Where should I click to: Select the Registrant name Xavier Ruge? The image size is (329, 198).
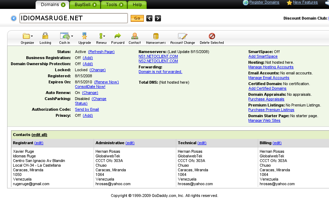[x=23, y=151]
